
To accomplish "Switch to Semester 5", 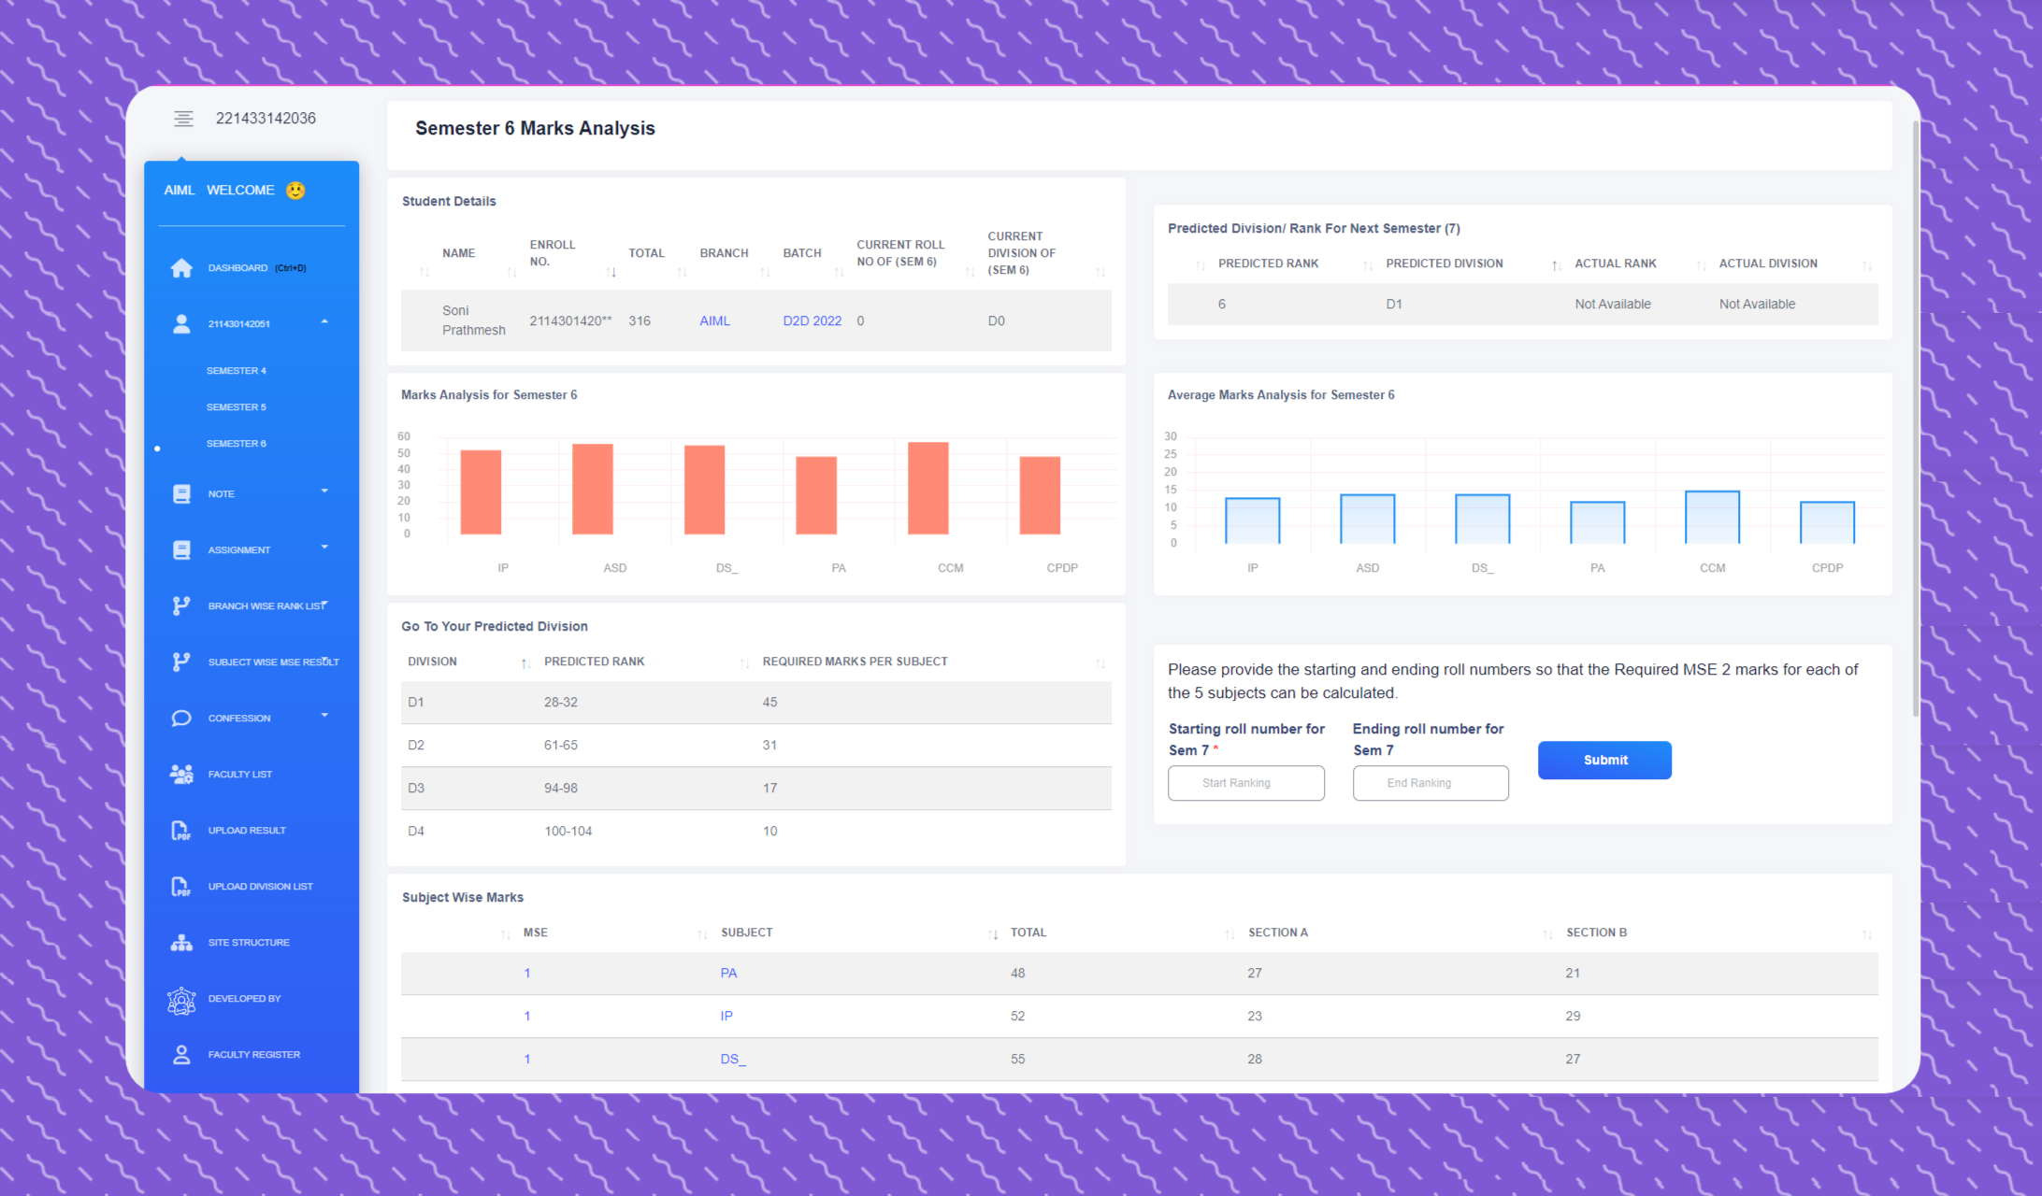I will [236, 406].
